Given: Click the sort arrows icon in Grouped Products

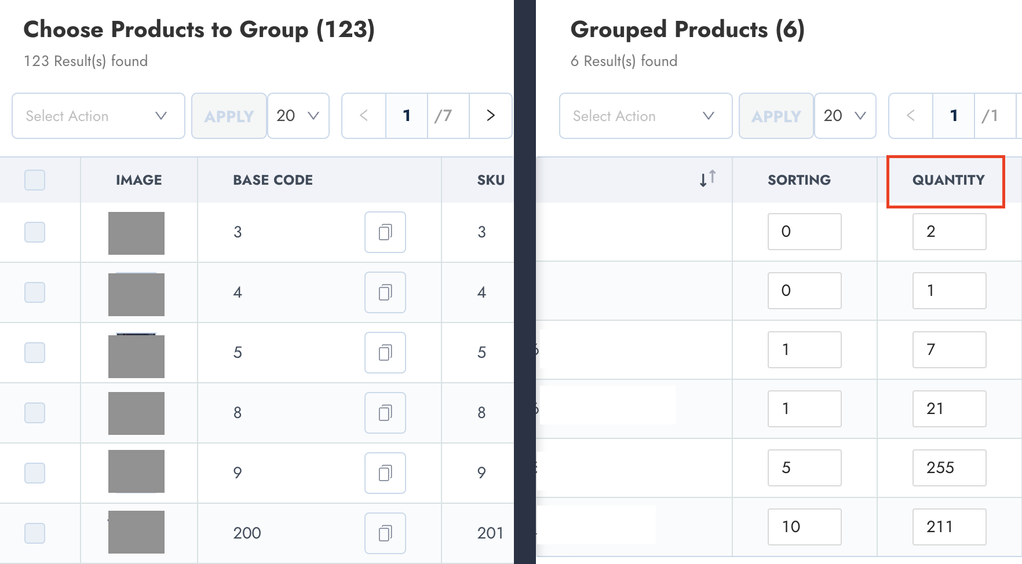Looking at the screenshot, I should tap(707, 179).
